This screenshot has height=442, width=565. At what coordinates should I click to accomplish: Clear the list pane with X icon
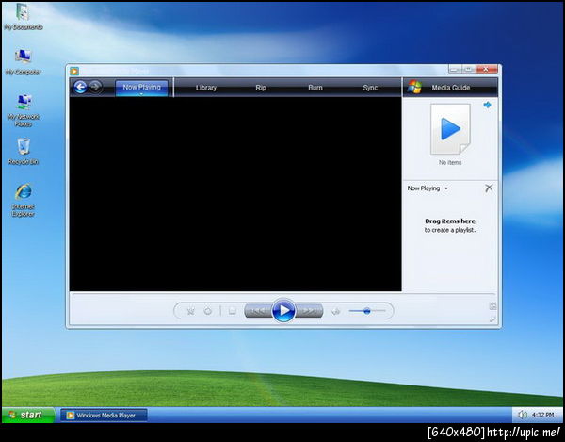pos(489,188)
